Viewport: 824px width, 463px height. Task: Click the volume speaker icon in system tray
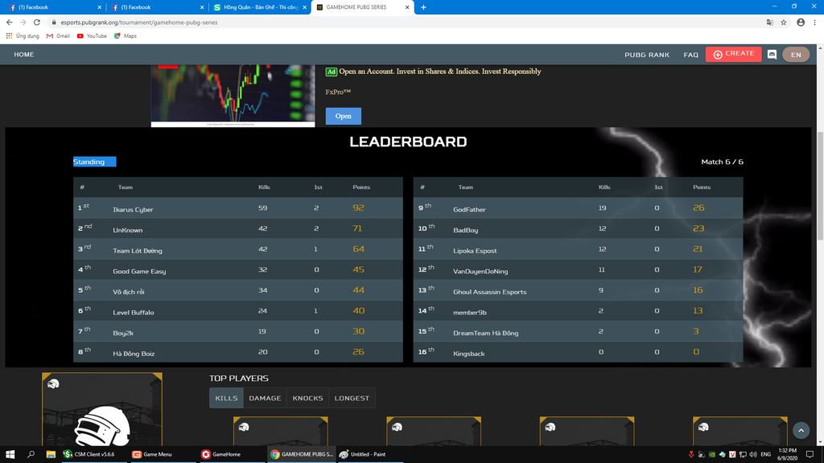click(753, 454)
